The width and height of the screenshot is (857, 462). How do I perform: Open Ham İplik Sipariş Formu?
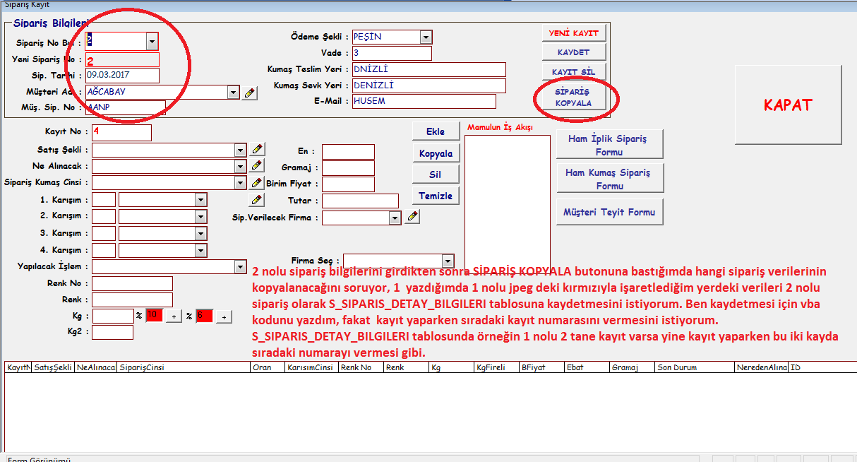(x=609, y=145)
